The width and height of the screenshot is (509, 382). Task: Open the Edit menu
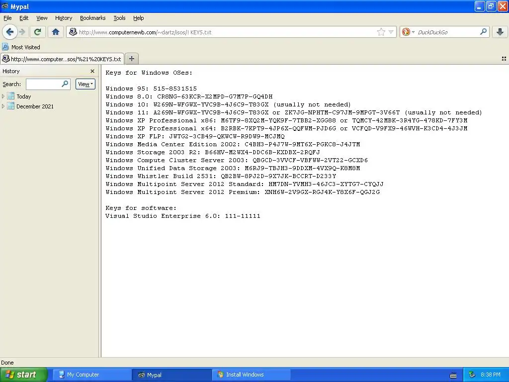point(24,18)
